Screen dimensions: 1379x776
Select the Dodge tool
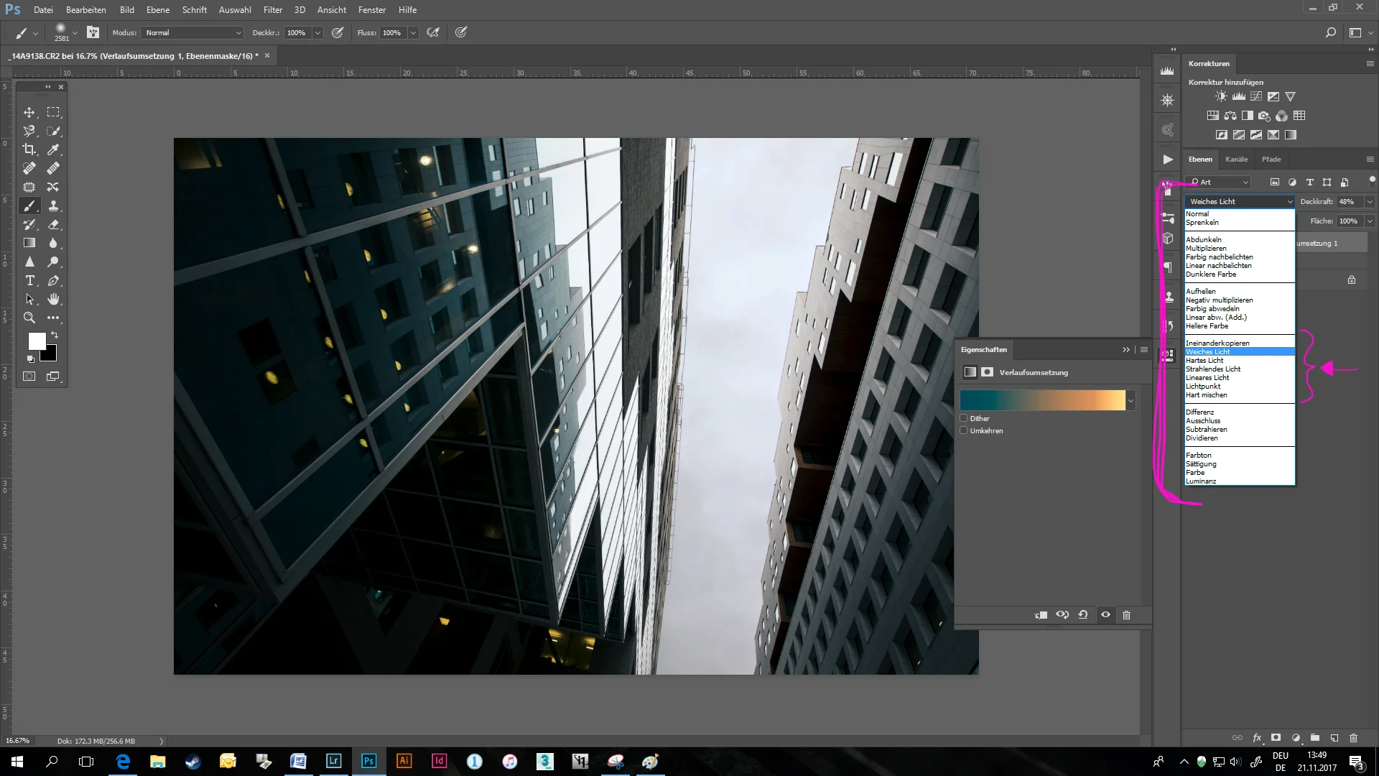click(53, 262)
